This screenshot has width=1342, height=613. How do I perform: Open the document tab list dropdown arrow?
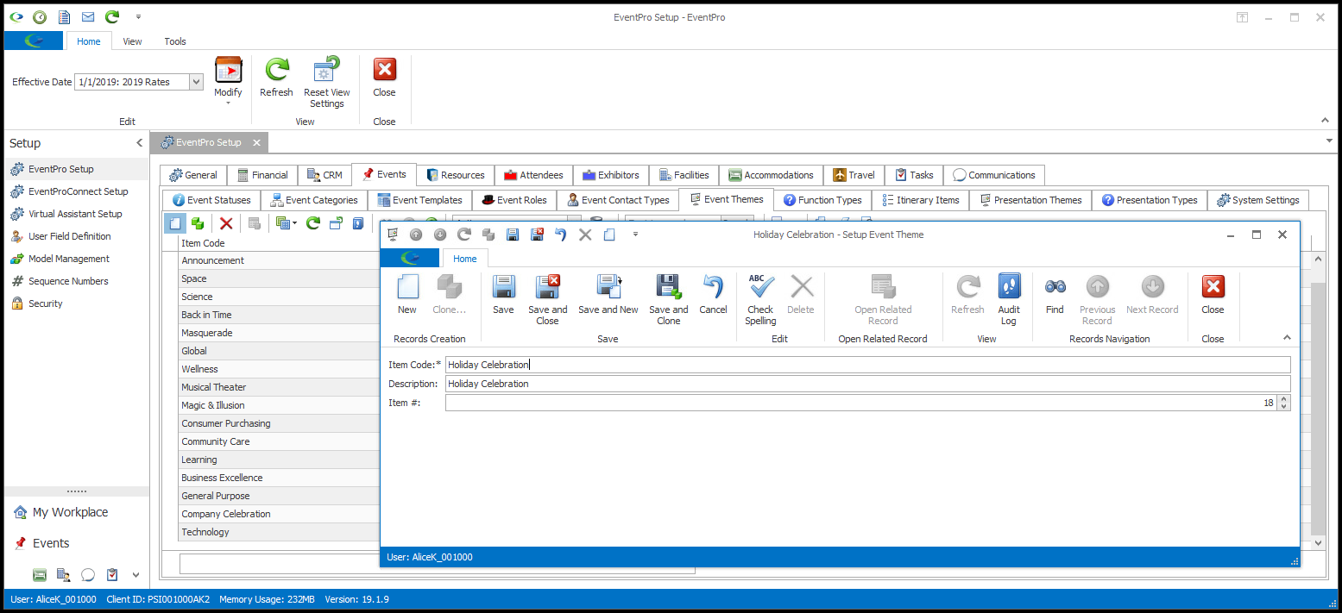1329,141
